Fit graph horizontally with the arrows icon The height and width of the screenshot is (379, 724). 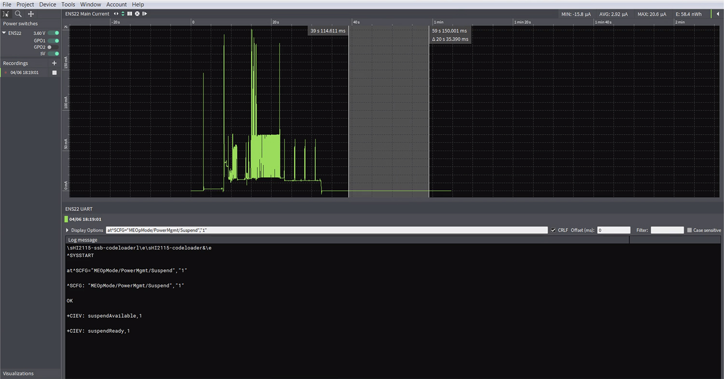click(116, 14)
